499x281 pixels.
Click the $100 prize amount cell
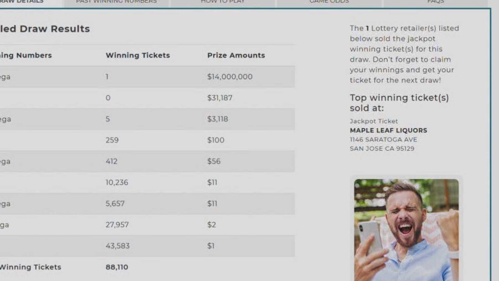pos(216,140)
